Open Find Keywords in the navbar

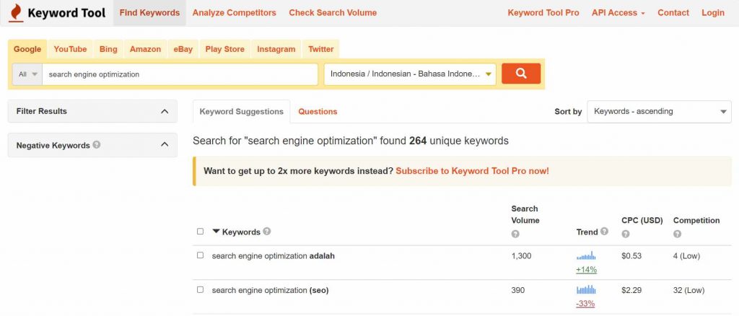[x=149, y=13]
